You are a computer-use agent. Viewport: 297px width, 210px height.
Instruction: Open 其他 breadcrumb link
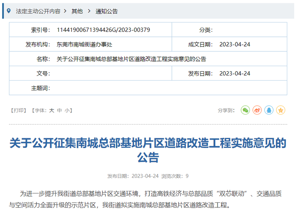tap(77, 11)
